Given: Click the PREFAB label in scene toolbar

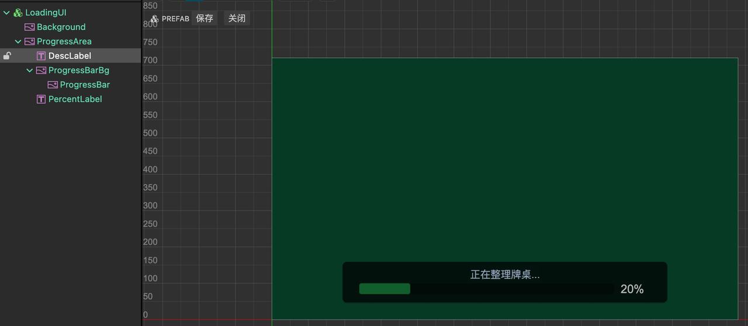Looking at the screenshot, I should [x=175, y=19].
